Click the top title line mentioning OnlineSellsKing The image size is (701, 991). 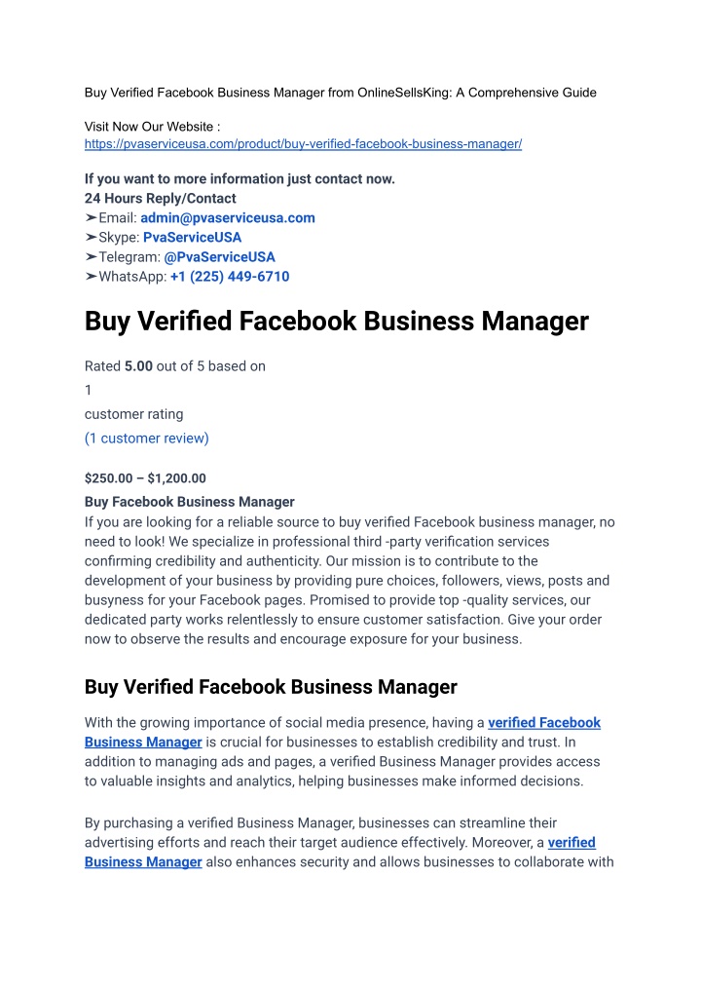tap(341, 93)
